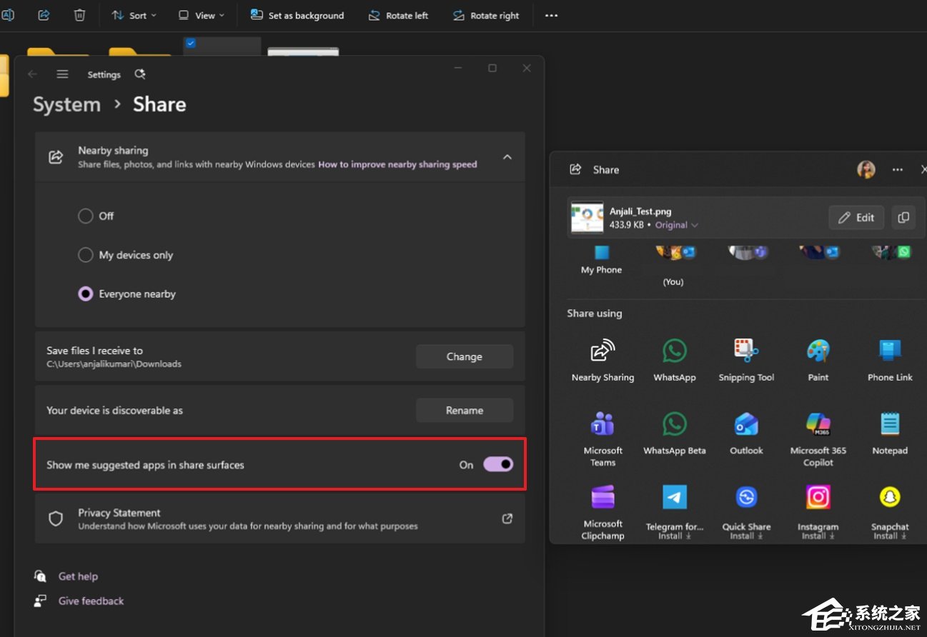This screenshot has height=637, width=927.
Task: Install Snapchat from the Share panel
Action: coord(890,512)
